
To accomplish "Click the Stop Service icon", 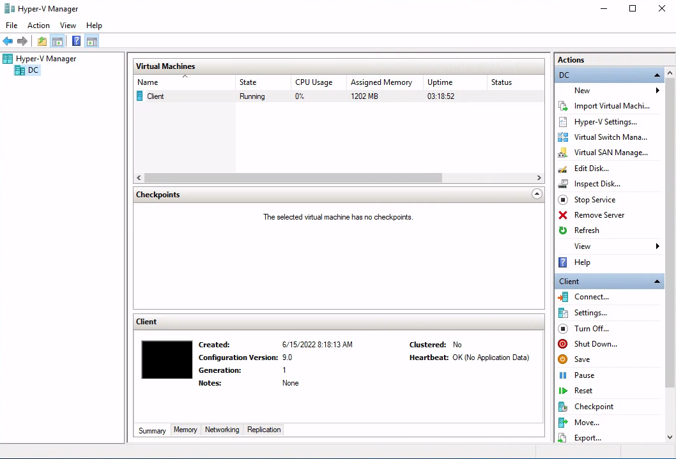I will (563, 200).
